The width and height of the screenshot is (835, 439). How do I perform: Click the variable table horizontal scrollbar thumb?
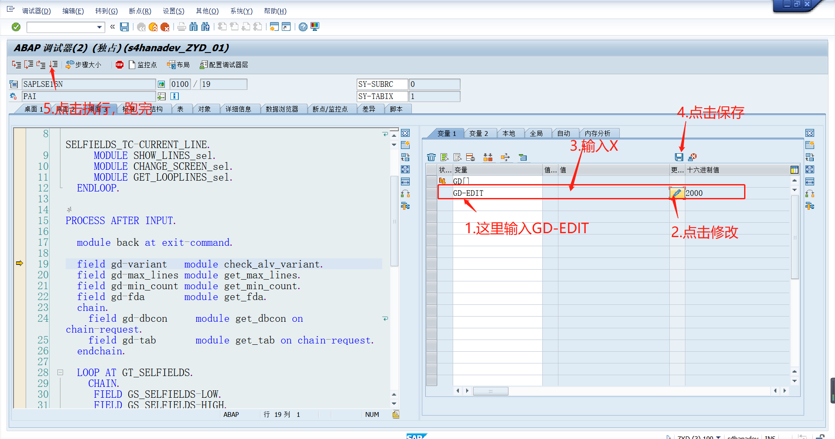(491, 391)
